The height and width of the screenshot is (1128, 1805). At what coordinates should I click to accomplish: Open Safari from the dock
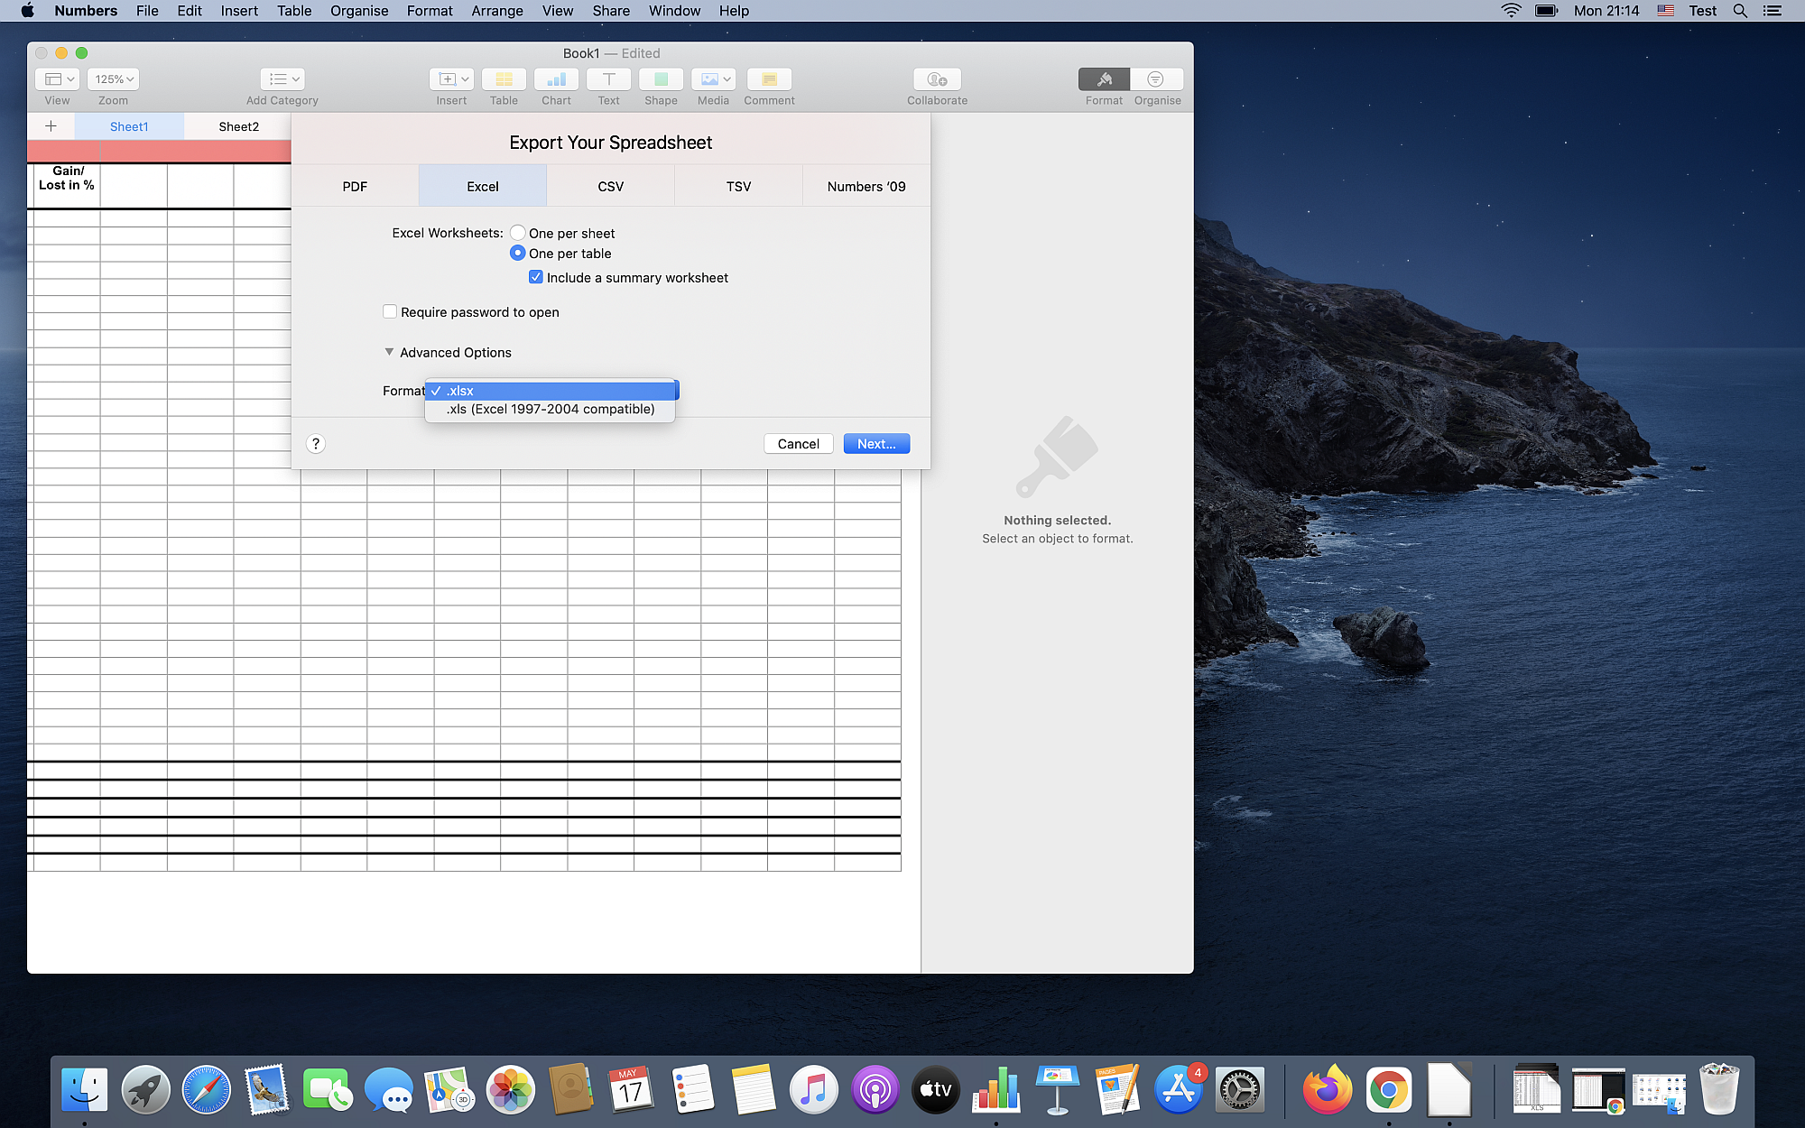coord(206,1090)
